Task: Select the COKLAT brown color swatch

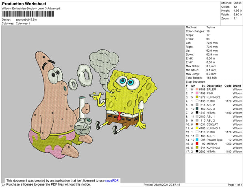Action: [197, 124]
